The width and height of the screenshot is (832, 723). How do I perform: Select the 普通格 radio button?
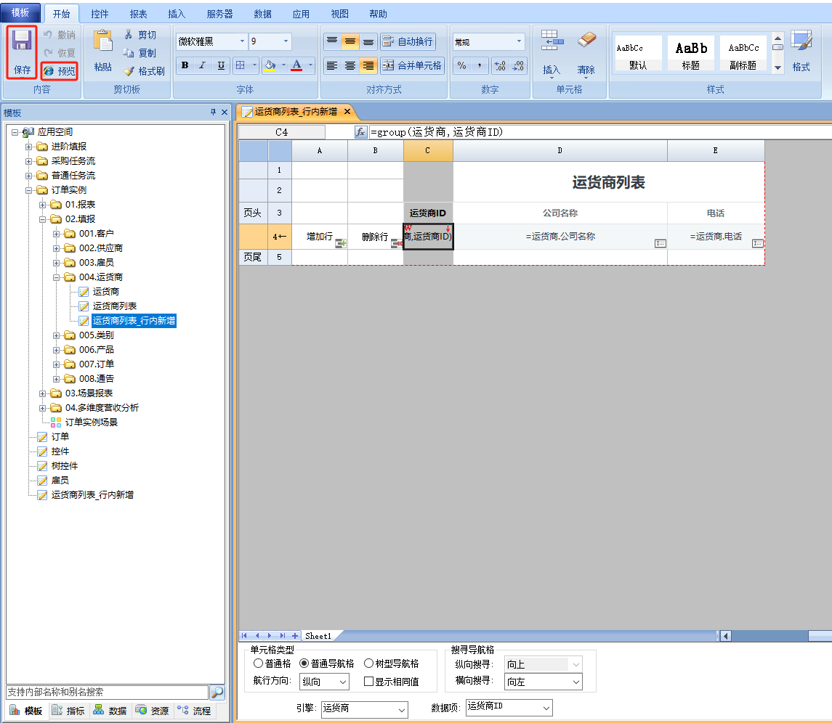[258, 663]
